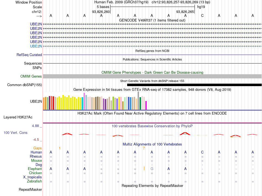
Task: Click the 100 Vert. Cons label
Action: pyautogui.click(x=15, y=133)
